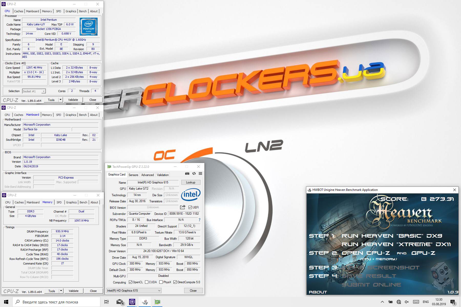Image resolution: width=461 pixels, height=307 pixels.
Task: Click the Driver Version field in GPU-Z
Action: pos(163,251)
